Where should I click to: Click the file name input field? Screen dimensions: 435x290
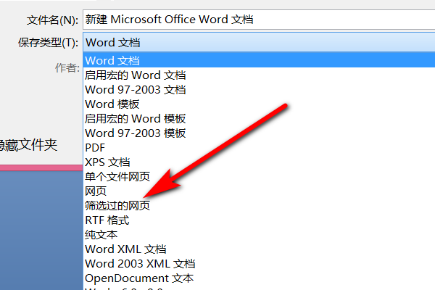(x=259, y=20)
